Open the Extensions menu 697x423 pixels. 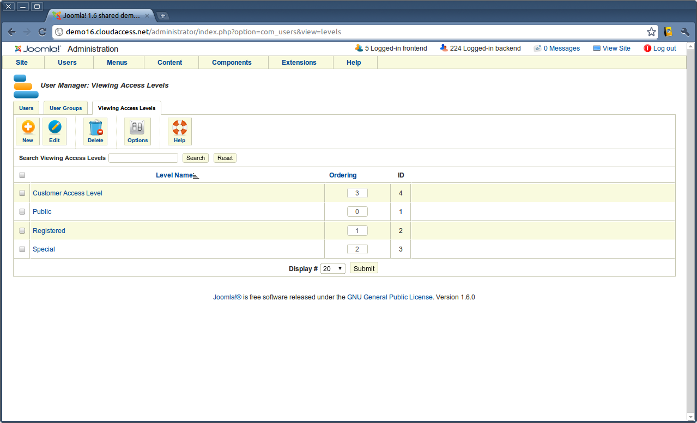pos(299,62)
